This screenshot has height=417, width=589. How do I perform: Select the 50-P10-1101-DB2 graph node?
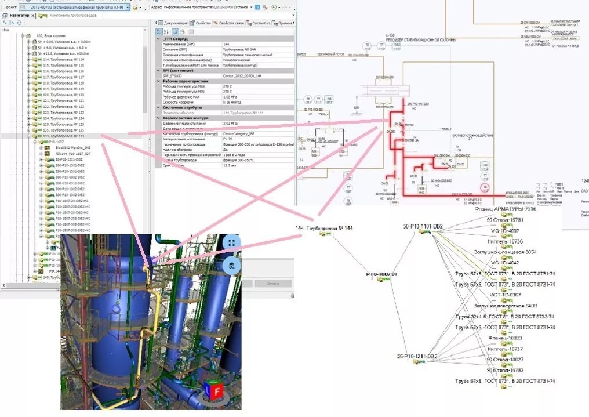pyautogui.click(x=422, y=226)
